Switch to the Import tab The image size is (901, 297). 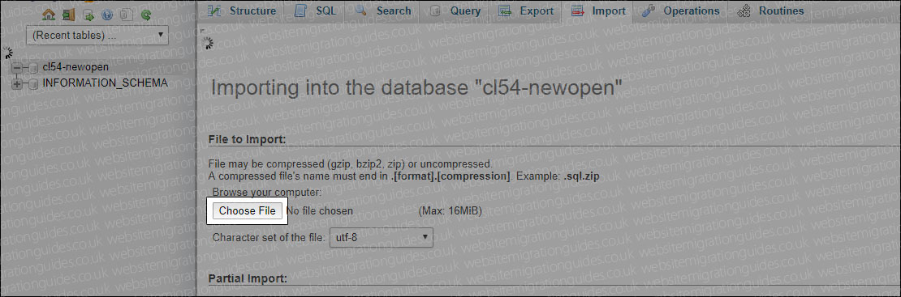click(598, 11)
